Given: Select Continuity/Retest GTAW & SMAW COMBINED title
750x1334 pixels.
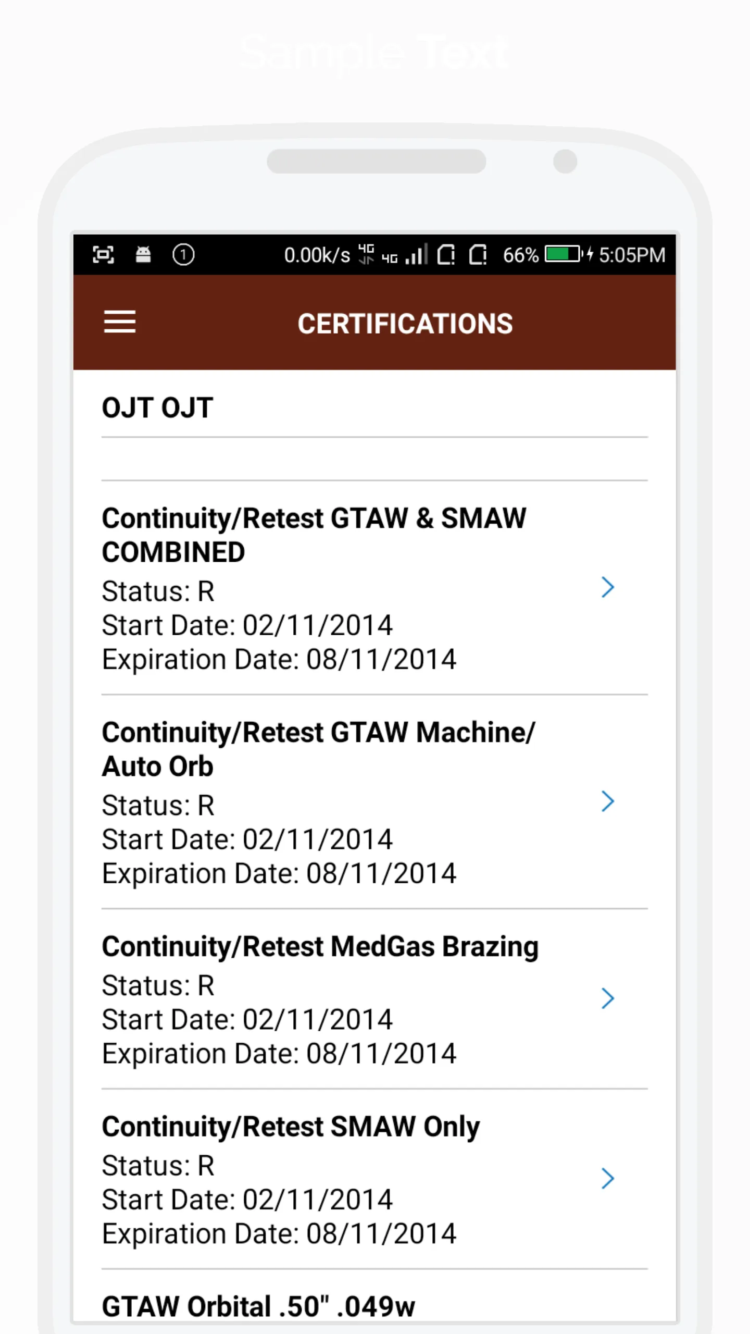Looking at the screenshot, I should coord(314,535).
